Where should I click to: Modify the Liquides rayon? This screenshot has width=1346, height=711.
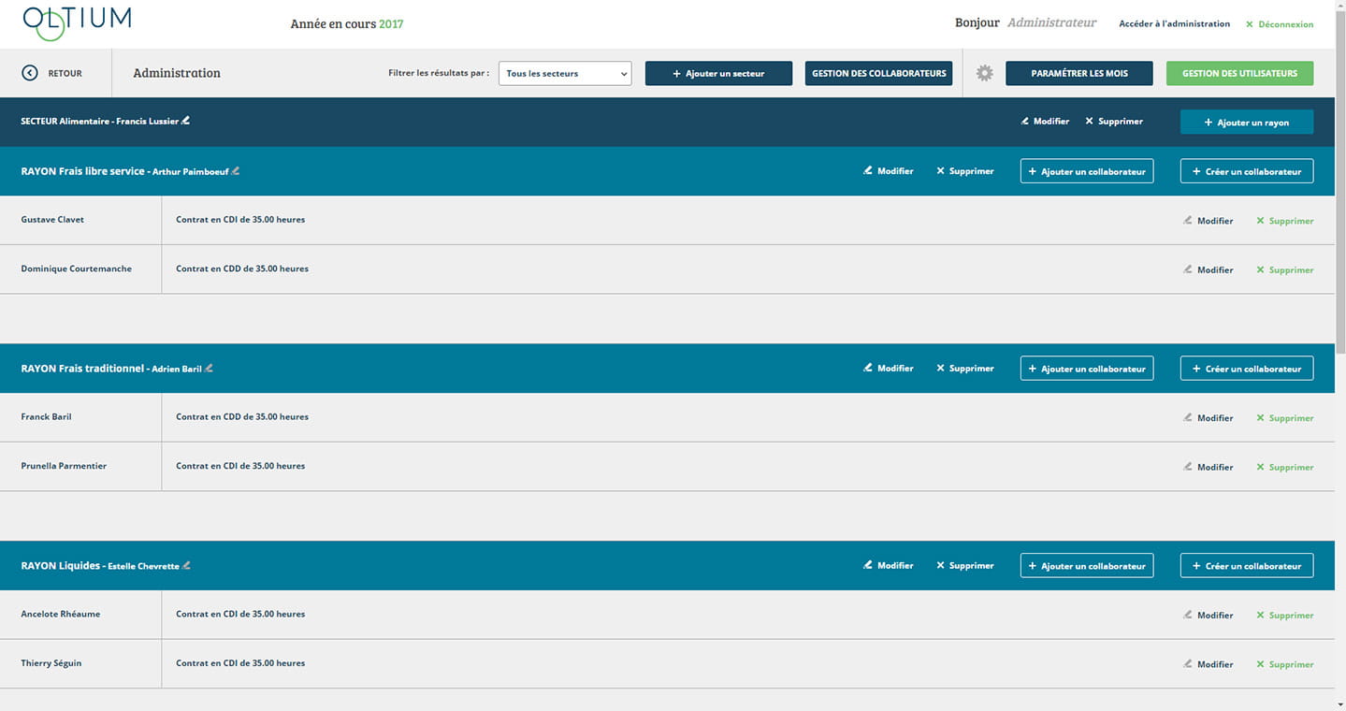(x=889, y=566)
